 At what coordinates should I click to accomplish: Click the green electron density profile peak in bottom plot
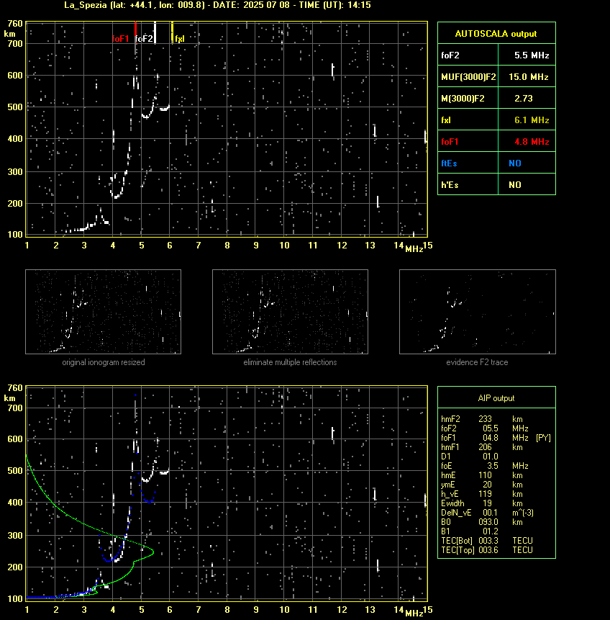[153, 552]
